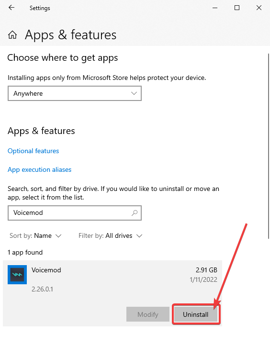Viewport: 270px width, 346px height.
Task: Click the '1 app found' text
Action: [x=25, y=252]
